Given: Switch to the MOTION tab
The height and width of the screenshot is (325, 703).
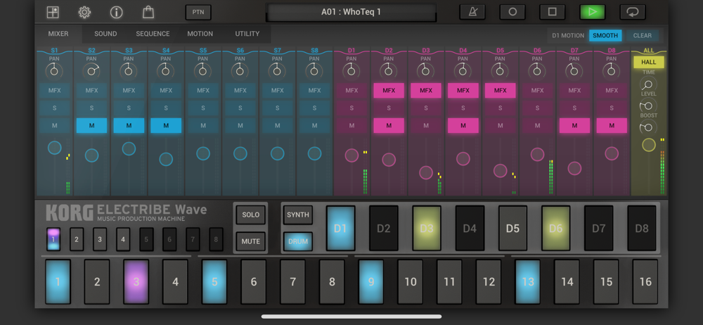Looking at the screenshot, I should click(200, 34).
